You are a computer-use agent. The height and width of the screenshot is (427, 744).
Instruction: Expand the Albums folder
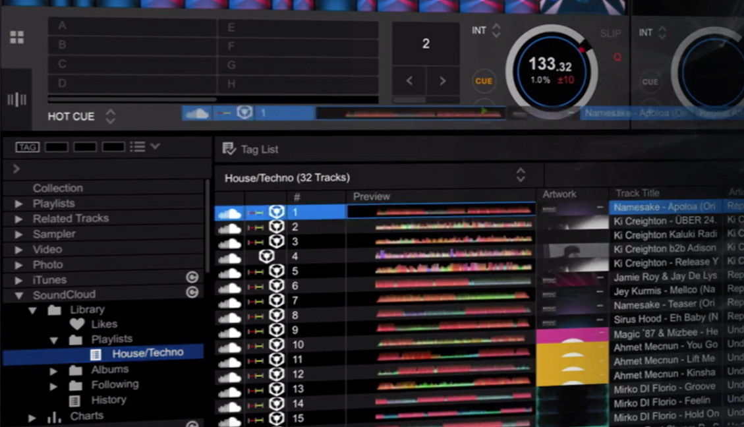53,371
